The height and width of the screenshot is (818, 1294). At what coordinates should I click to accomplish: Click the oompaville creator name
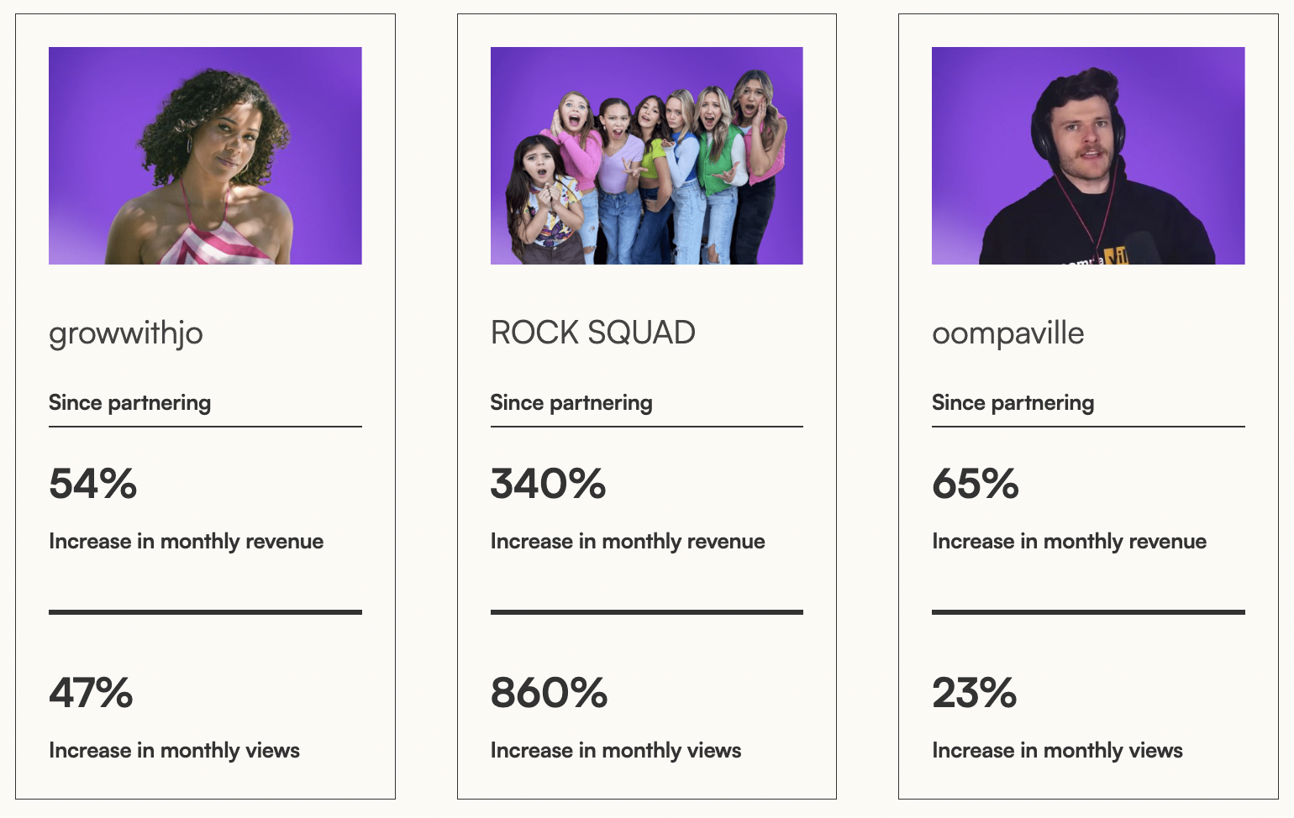pos(1007,333)
